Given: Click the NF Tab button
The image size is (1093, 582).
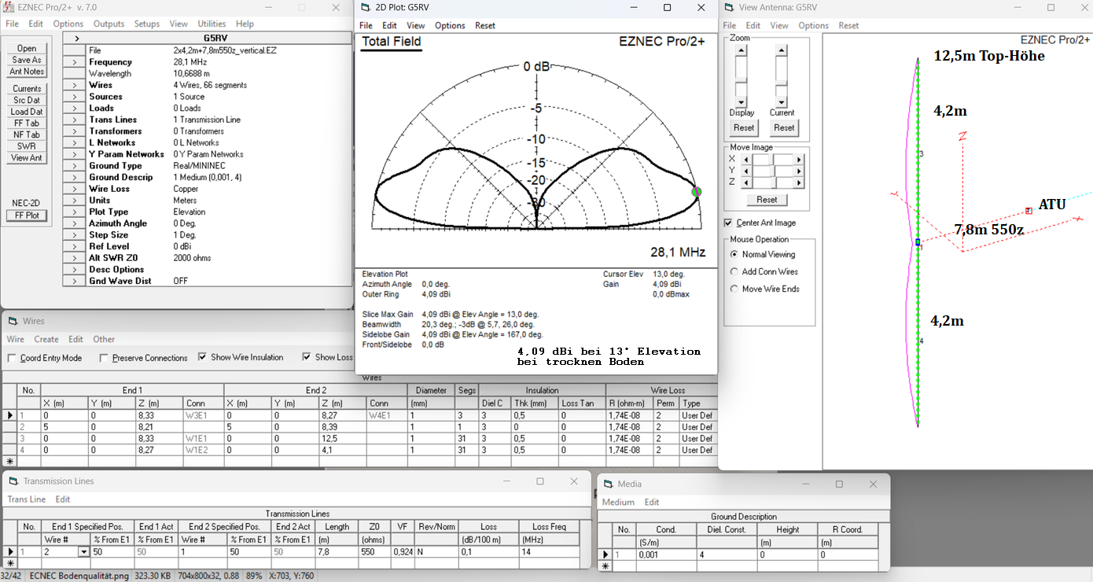Looking at the screenshot, I should pyautogui.click(x=27, y=134).
